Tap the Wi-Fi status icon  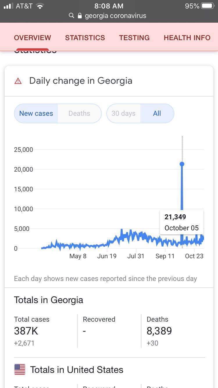click(x=40, y=6)
